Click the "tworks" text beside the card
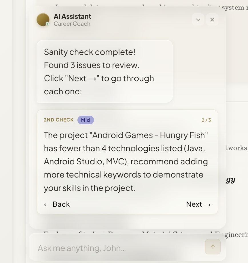 tap(237, 148)
